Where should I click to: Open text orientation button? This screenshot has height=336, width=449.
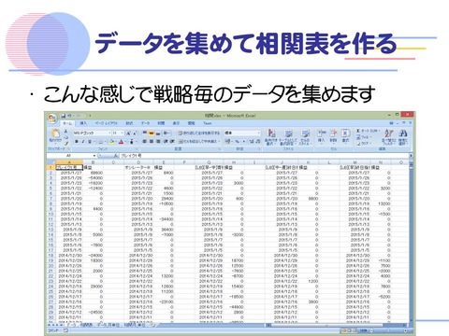[x=167, y=133]
